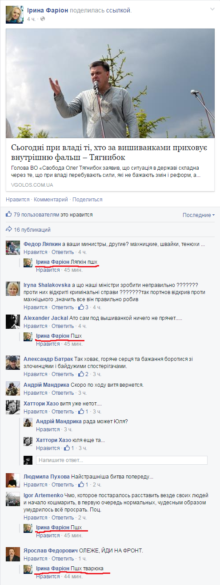Click Ірина Фаріон's profile avatar at post top

[14, 14]
